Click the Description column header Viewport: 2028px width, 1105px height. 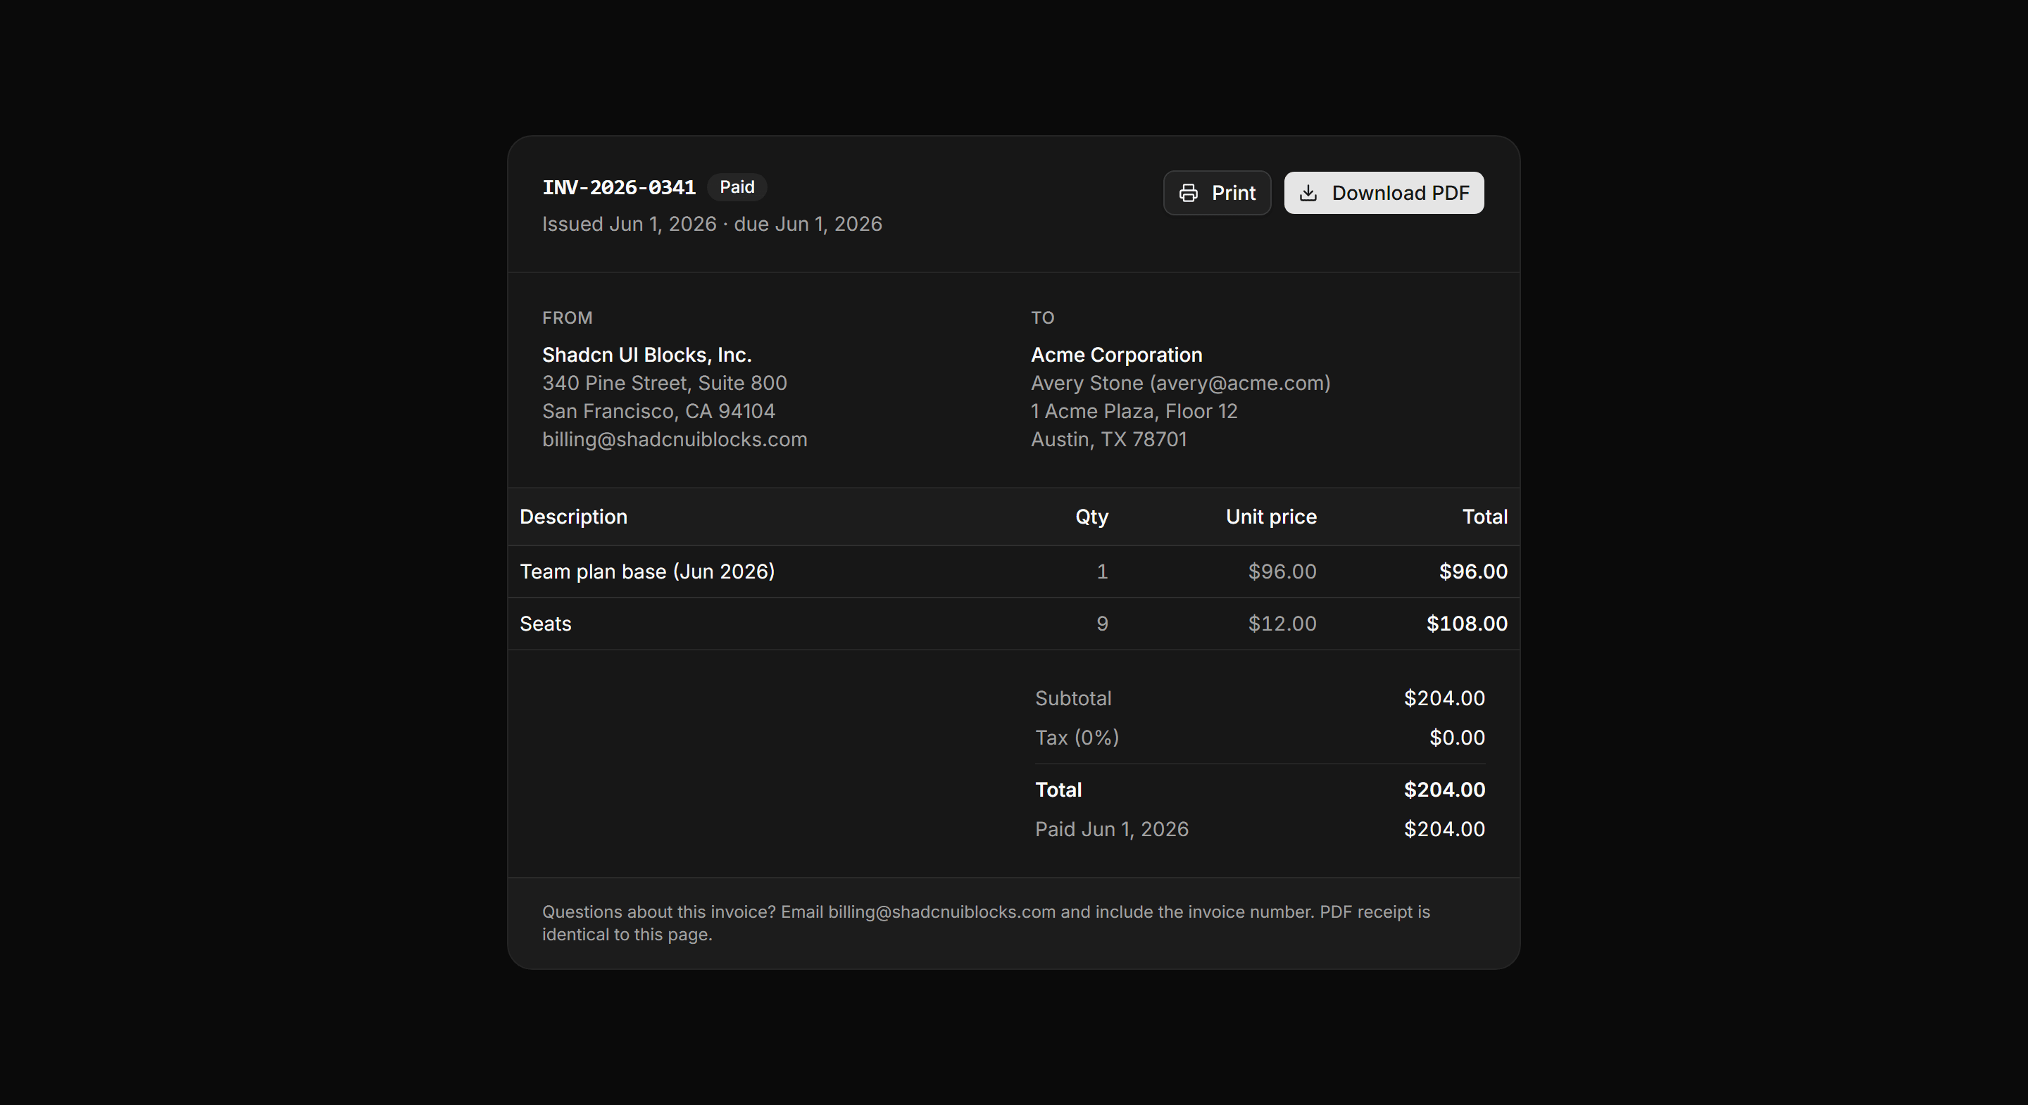pos(573,517)
